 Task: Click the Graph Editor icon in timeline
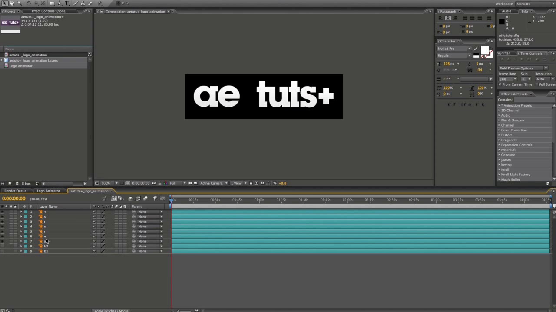point(162,198)
